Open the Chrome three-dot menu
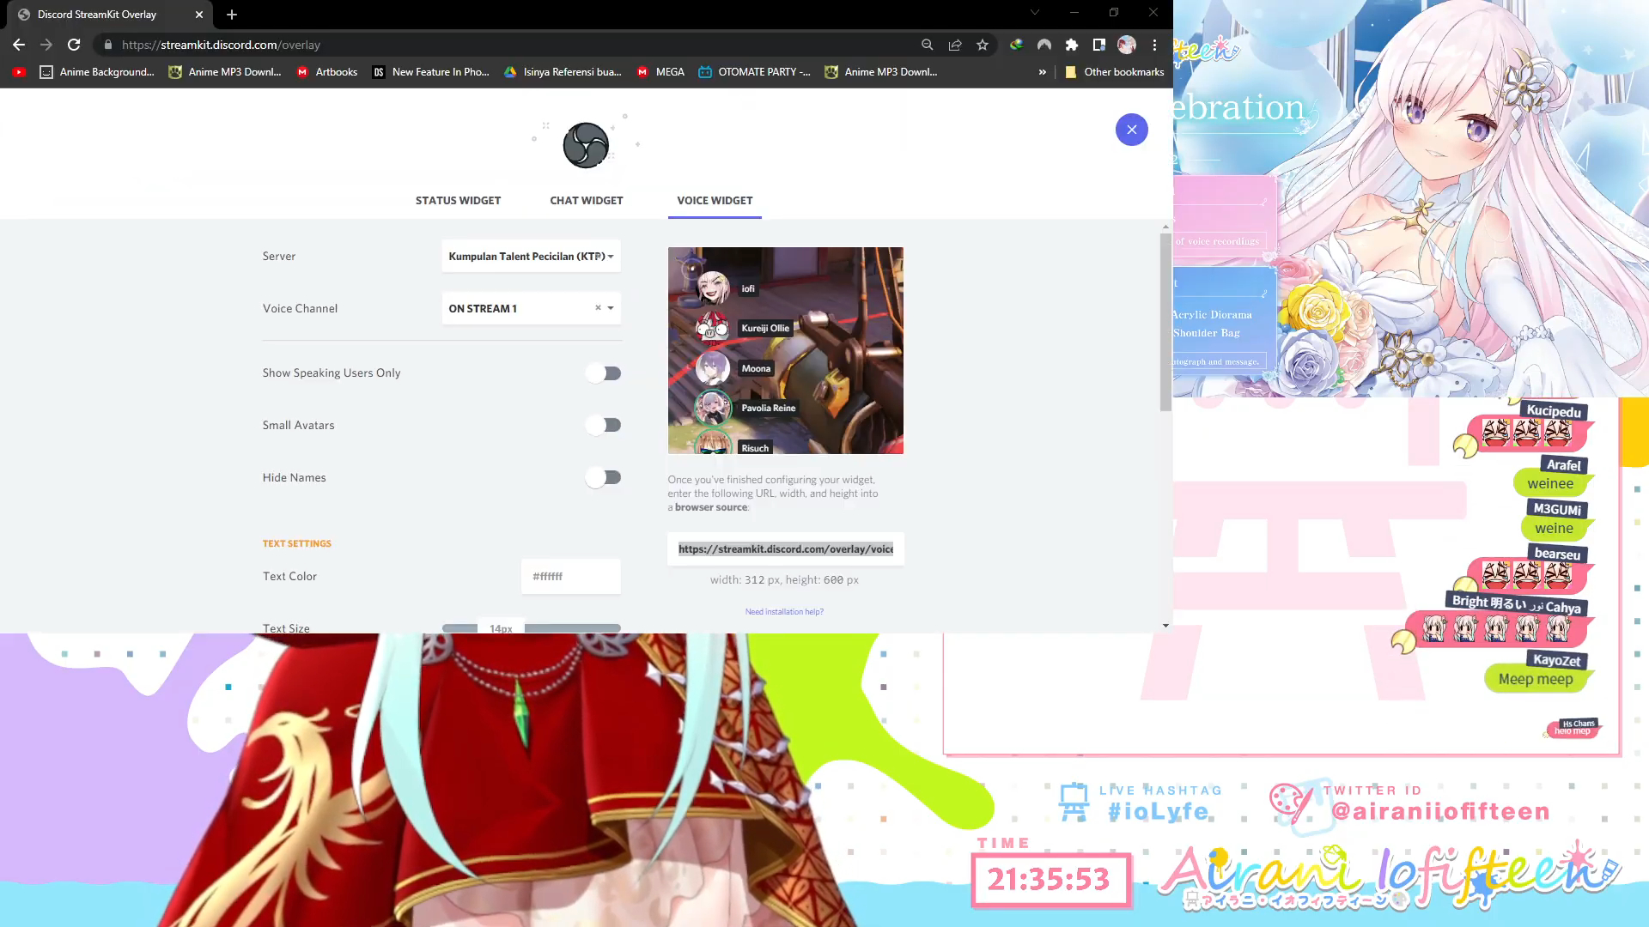Image resolution: width=1649 pixels, height=927 pixels. click(x=1154, y=45)
